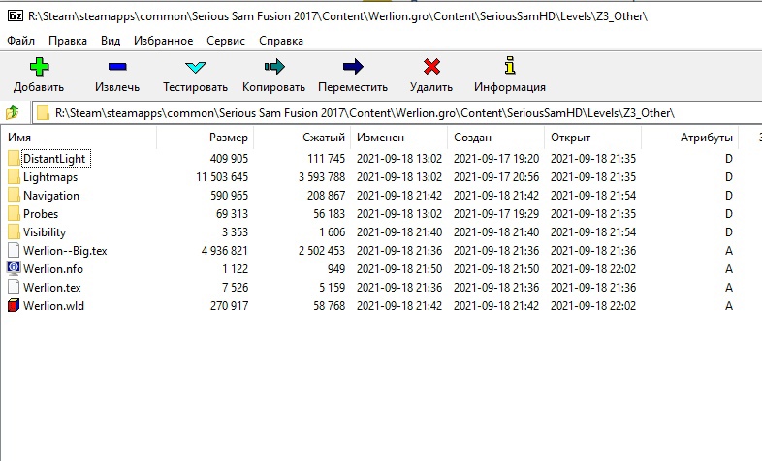
Task: Sort by the Открыт column header
Action: click(x=593, y=138)
